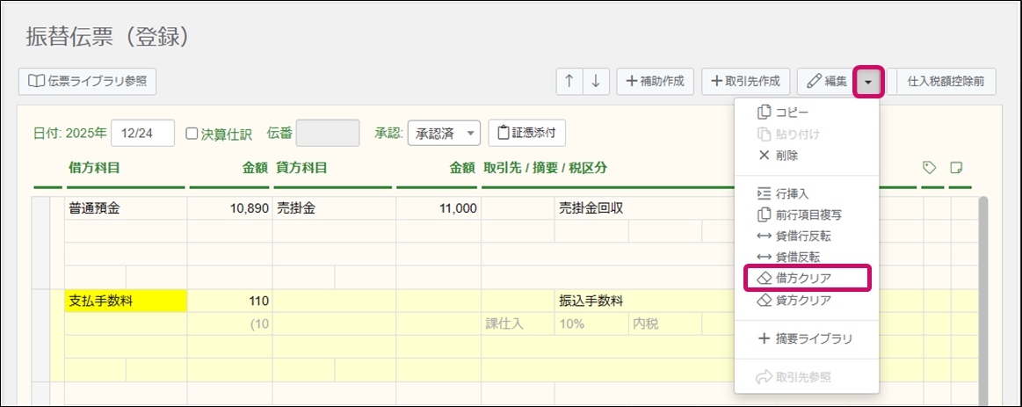
Task: Click the memo note icon in header
Action: pos(957,167)
